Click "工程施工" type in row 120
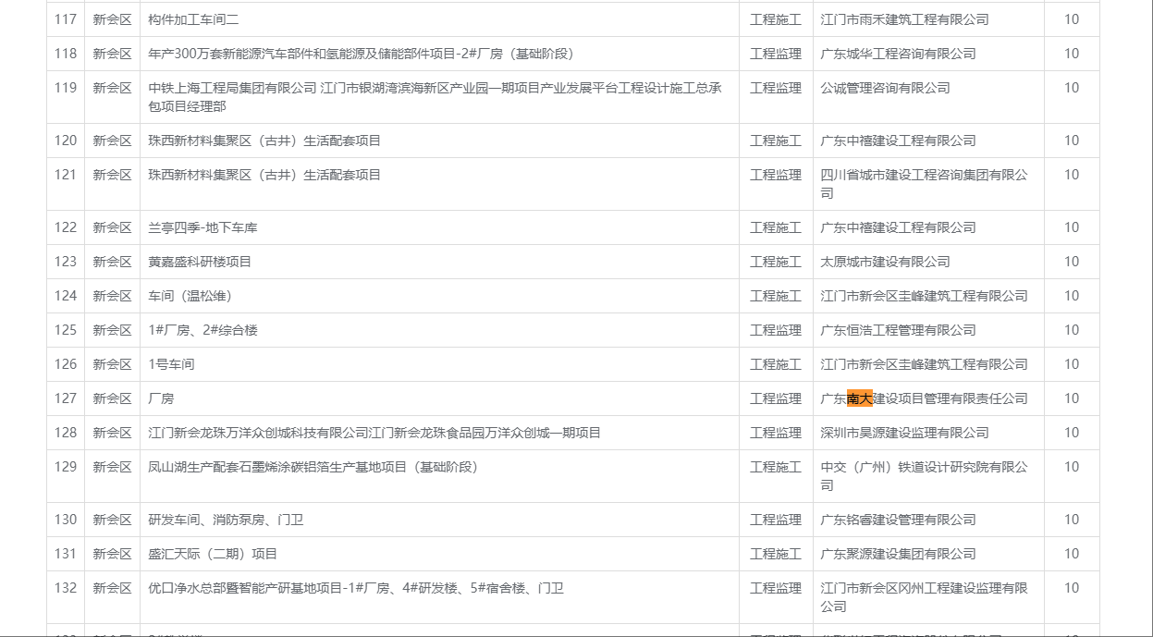1153x637 pixels. 776,141
